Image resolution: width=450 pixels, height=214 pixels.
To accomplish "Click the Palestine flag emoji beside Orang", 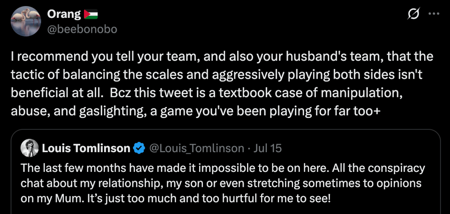I will [91, 15].
